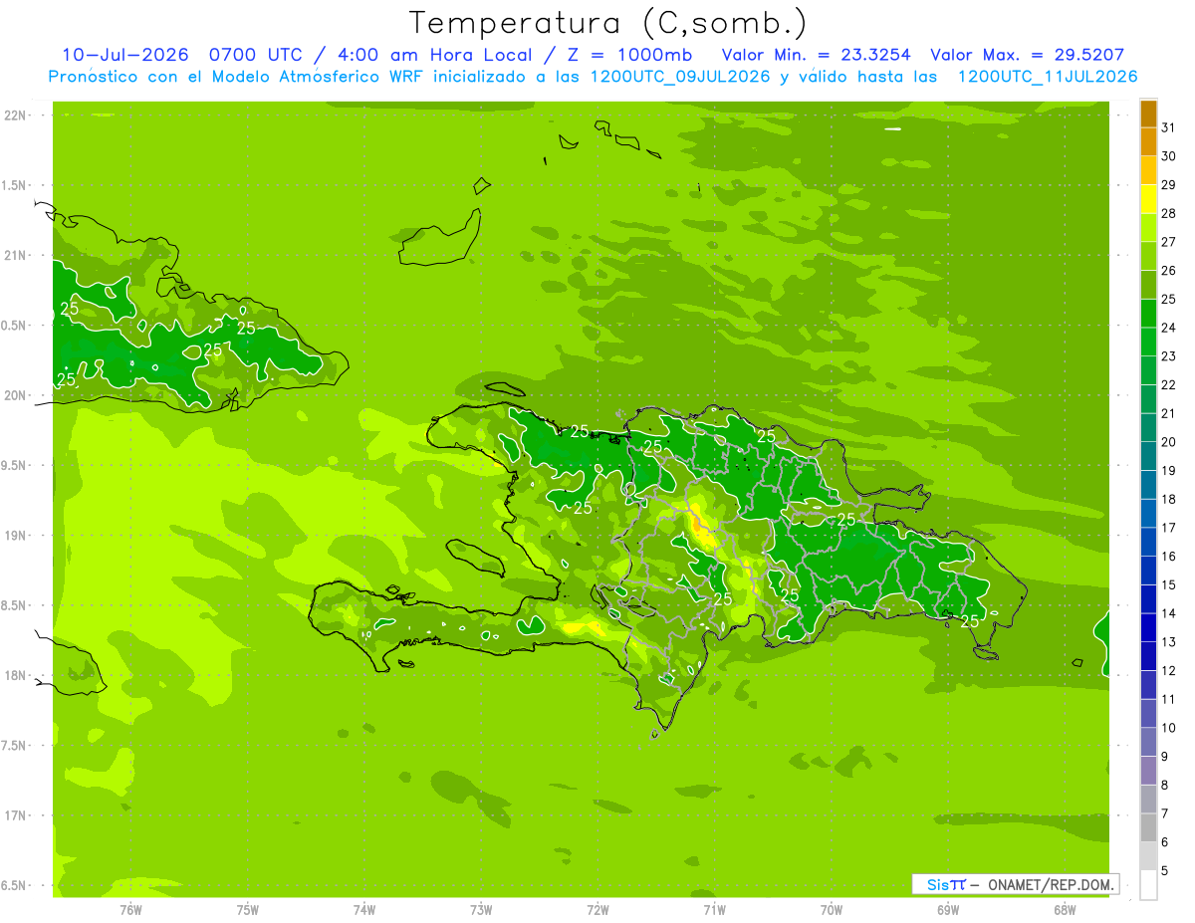This screenshot has width=1195, height=923.
Task: Click the 72W longitude label
Action: tap(597, 910)
